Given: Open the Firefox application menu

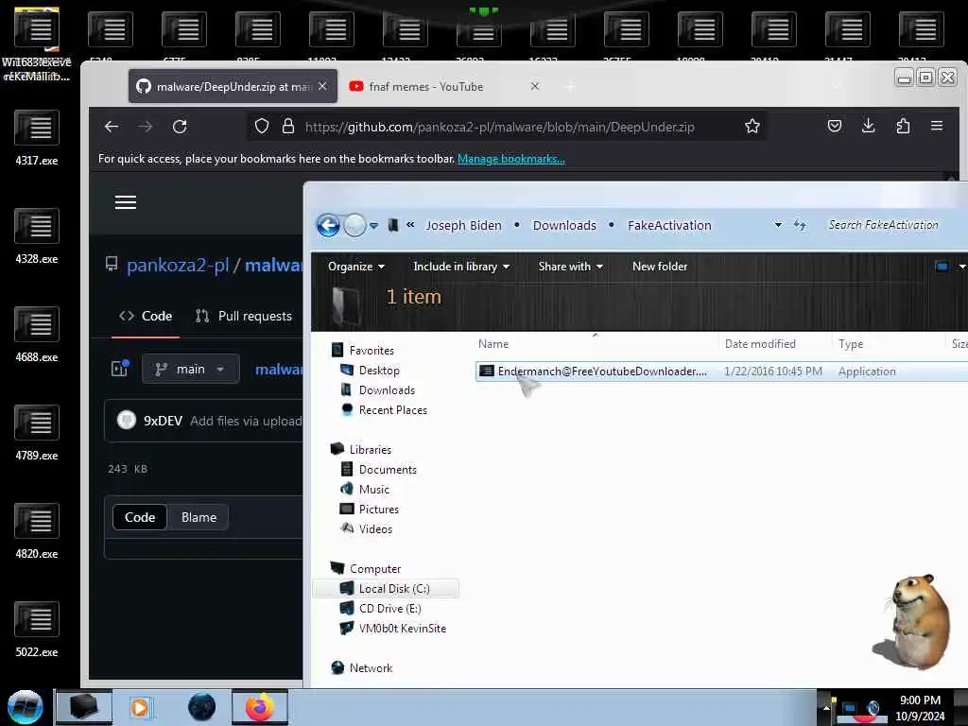Looking at the screenshot, I should [x=937, y=126].
